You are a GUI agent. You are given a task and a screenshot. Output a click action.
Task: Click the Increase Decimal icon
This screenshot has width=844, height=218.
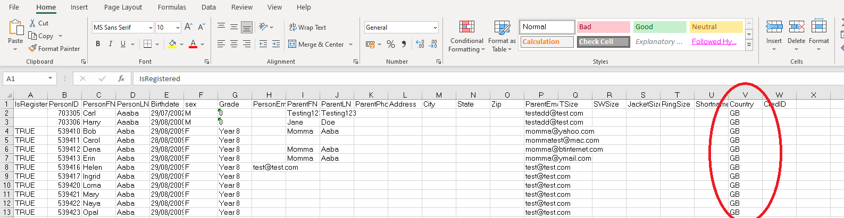420,44
